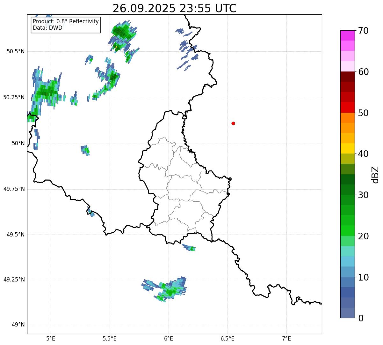
Task: Select the Product: 0.8° Reflectivity label
Action: (x=66, y=22)
